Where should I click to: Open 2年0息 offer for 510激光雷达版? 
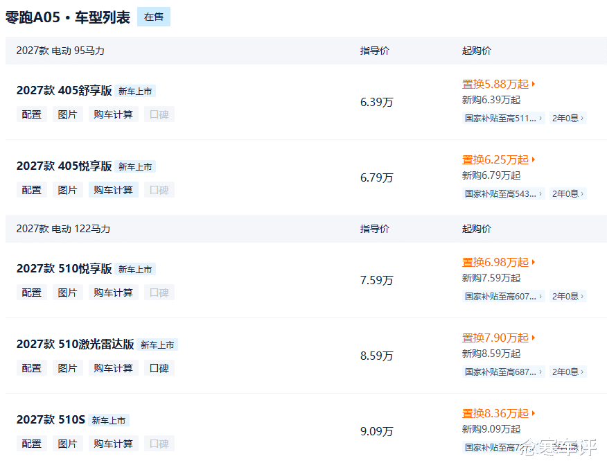point(568,372)
